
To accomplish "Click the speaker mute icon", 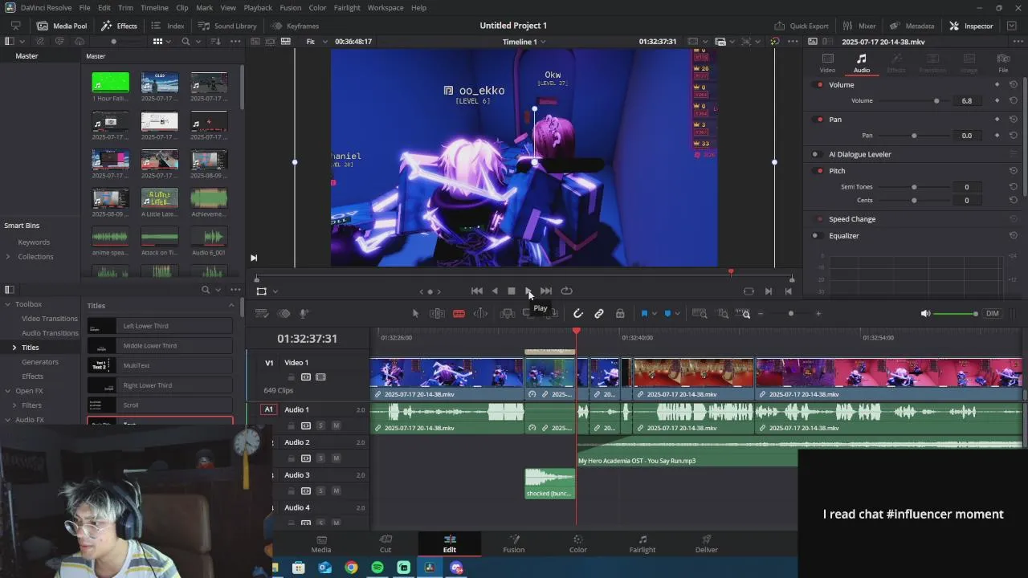I will 925,314.
